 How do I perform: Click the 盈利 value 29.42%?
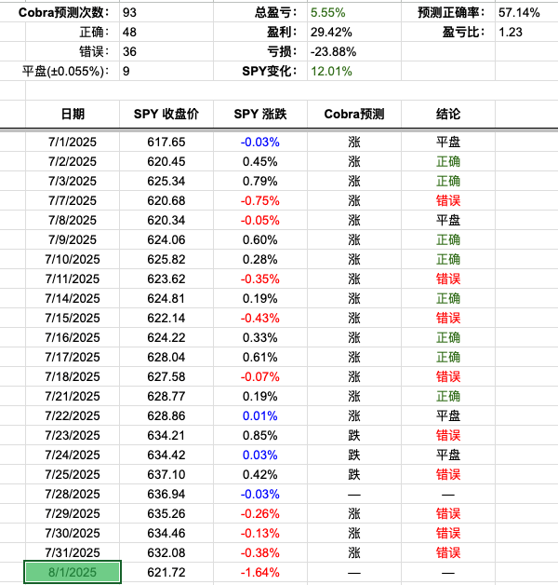pyautogui.click(x=331, y=32)
